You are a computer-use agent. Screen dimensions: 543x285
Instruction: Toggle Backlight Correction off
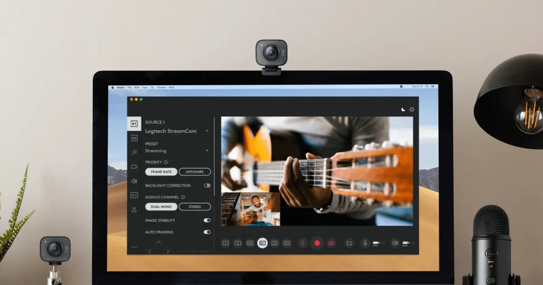(207, 185)
